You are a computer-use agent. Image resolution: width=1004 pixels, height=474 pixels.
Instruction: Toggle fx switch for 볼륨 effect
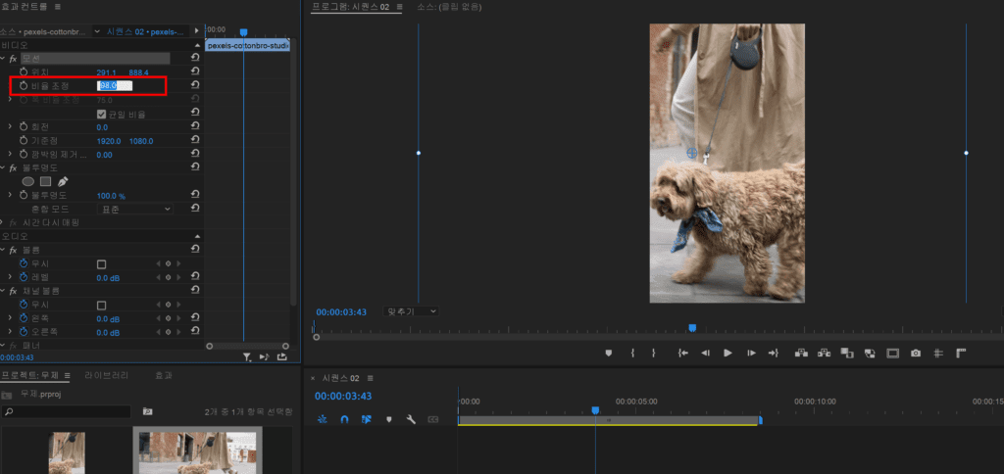pos(13,250)
